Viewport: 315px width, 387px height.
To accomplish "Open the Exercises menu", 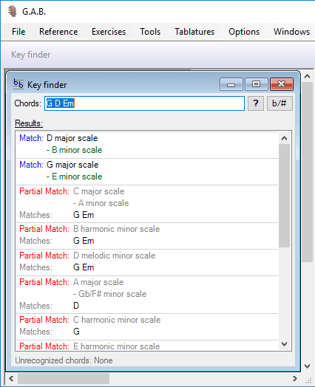I will 109,32.
